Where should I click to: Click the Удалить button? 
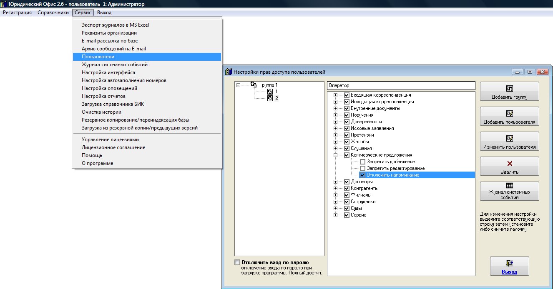point(509,166)
